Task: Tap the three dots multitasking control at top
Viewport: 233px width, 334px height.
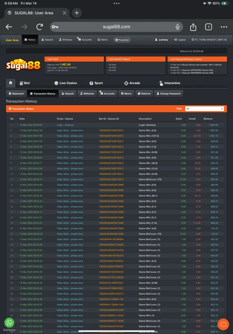Action: (116, 3)
